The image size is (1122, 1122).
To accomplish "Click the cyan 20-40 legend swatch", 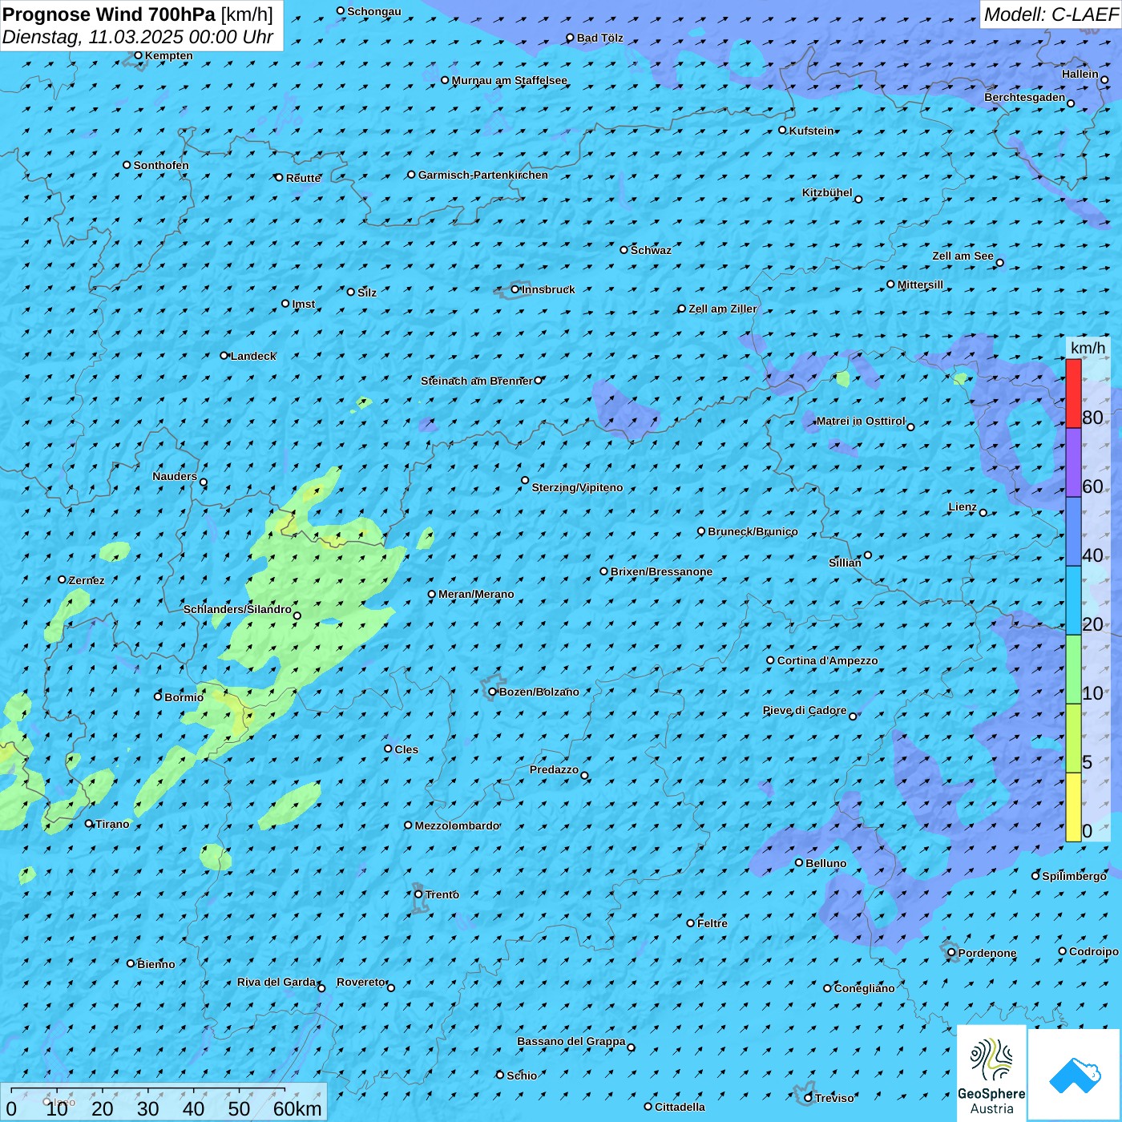I will (x=1073, y=600).
